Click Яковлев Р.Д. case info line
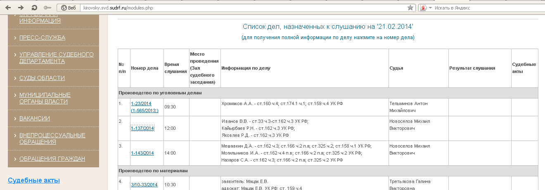 [255, 135]
